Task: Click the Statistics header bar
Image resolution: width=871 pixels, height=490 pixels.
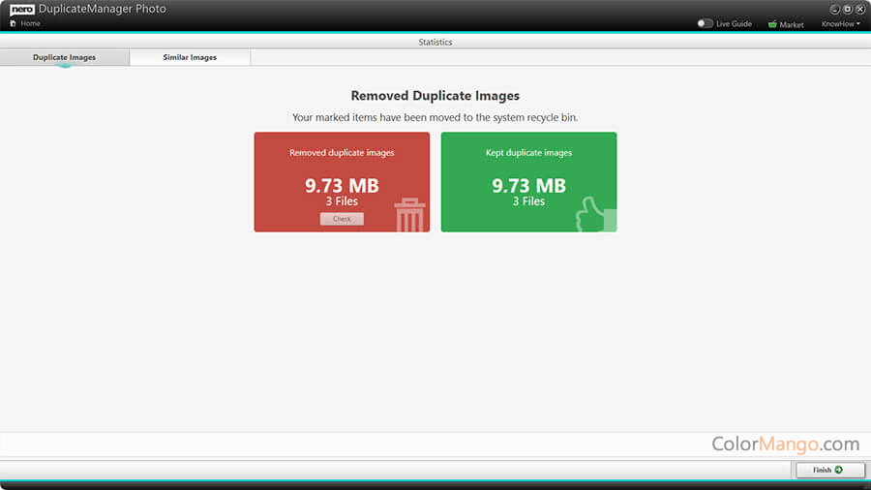Action: click(x=435, y=42)
